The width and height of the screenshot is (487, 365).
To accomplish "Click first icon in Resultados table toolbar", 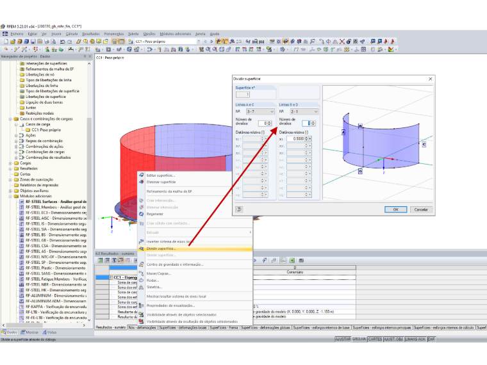I will click(x=101, y=261).
